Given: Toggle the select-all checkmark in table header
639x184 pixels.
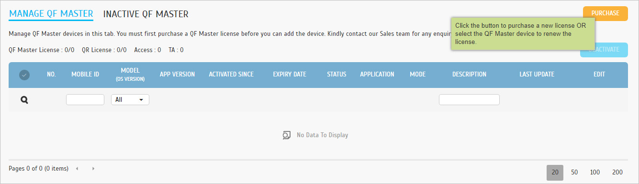Looking at the screenshot, I should click(24, 75).
